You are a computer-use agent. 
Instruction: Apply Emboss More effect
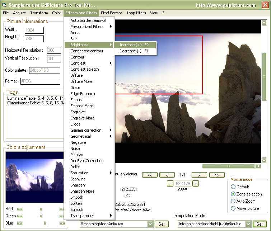click(x=89, y=106)
